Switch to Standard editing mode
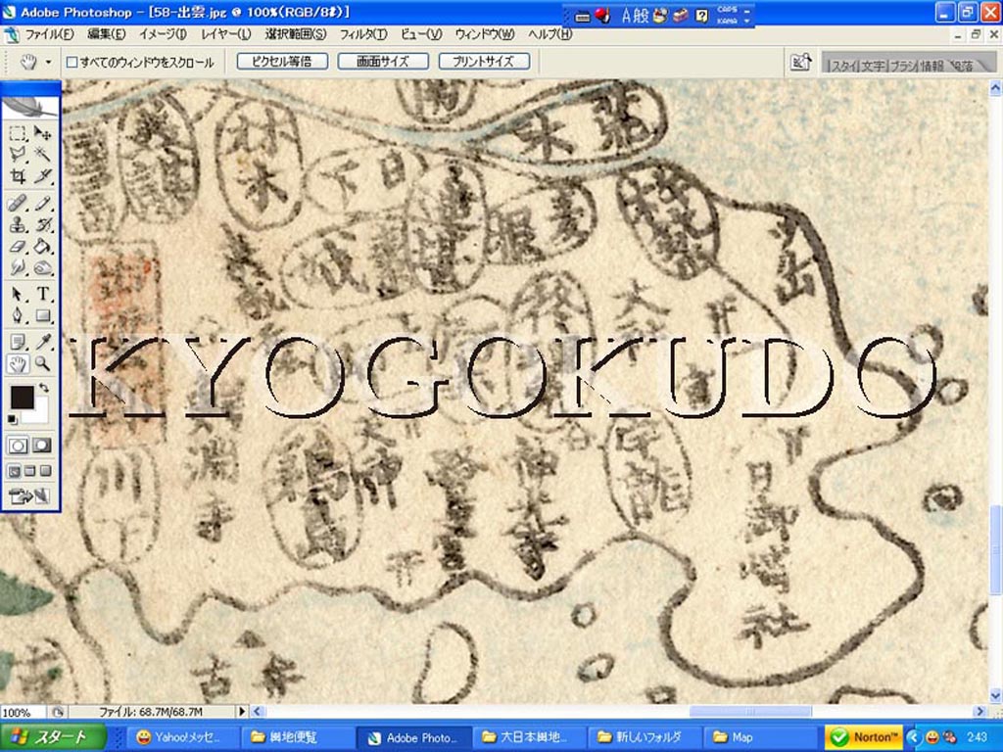 (x=18, y=446)
